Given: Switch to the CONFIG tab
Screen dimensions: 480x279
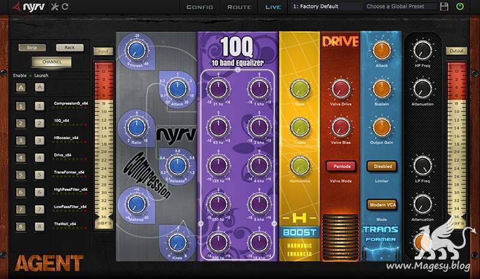Looking at the screenshot, I should click(200, 7).
